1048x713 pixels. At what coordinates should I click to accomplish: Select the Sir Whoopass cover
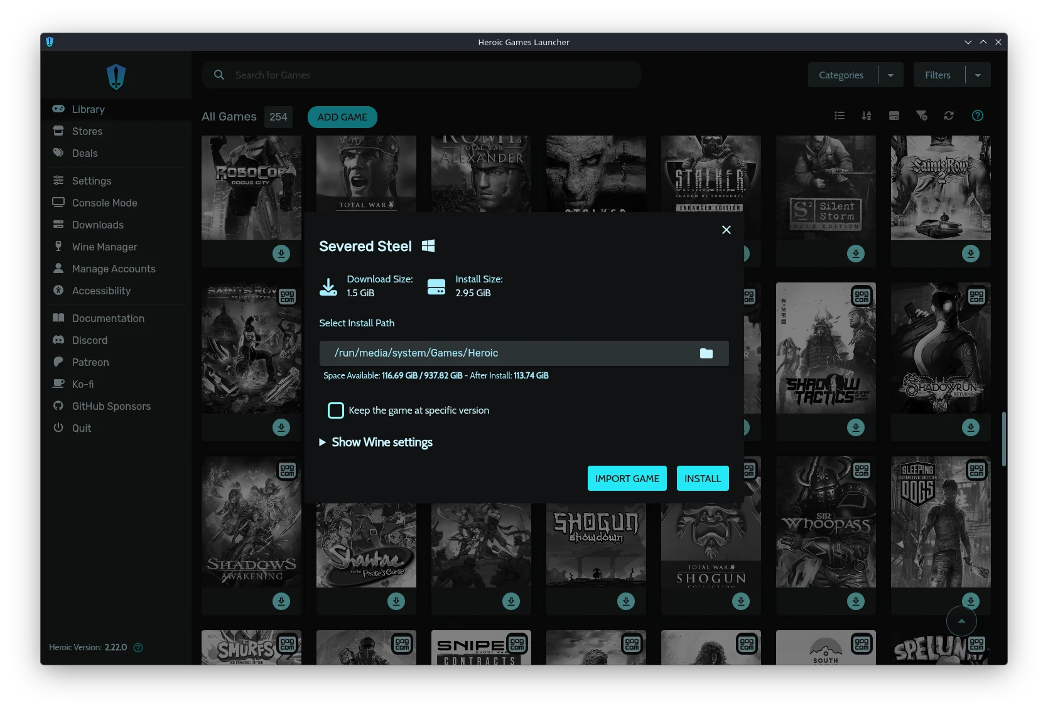(826, 522)
